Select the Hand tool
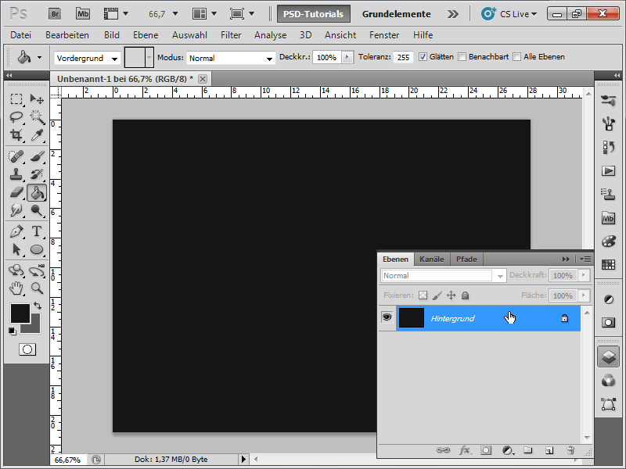This screenshot has width=626, height=469. pyautogui.click(x=16, y=288)
